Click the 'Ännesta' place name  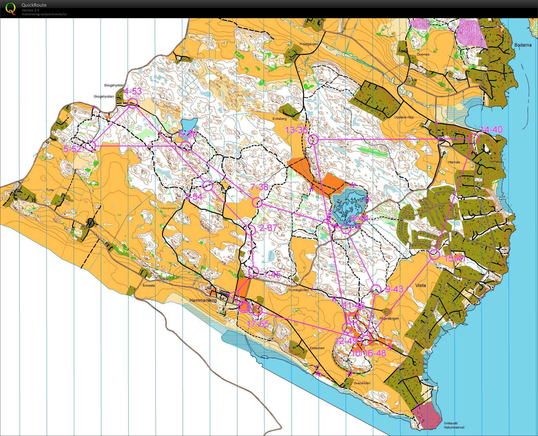tap(149, 286)
